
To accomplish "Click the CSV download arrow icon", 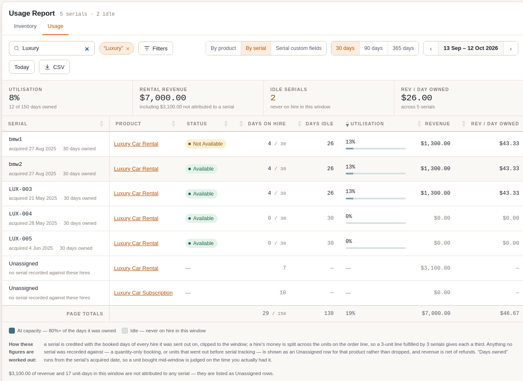I will coord(47,67).
